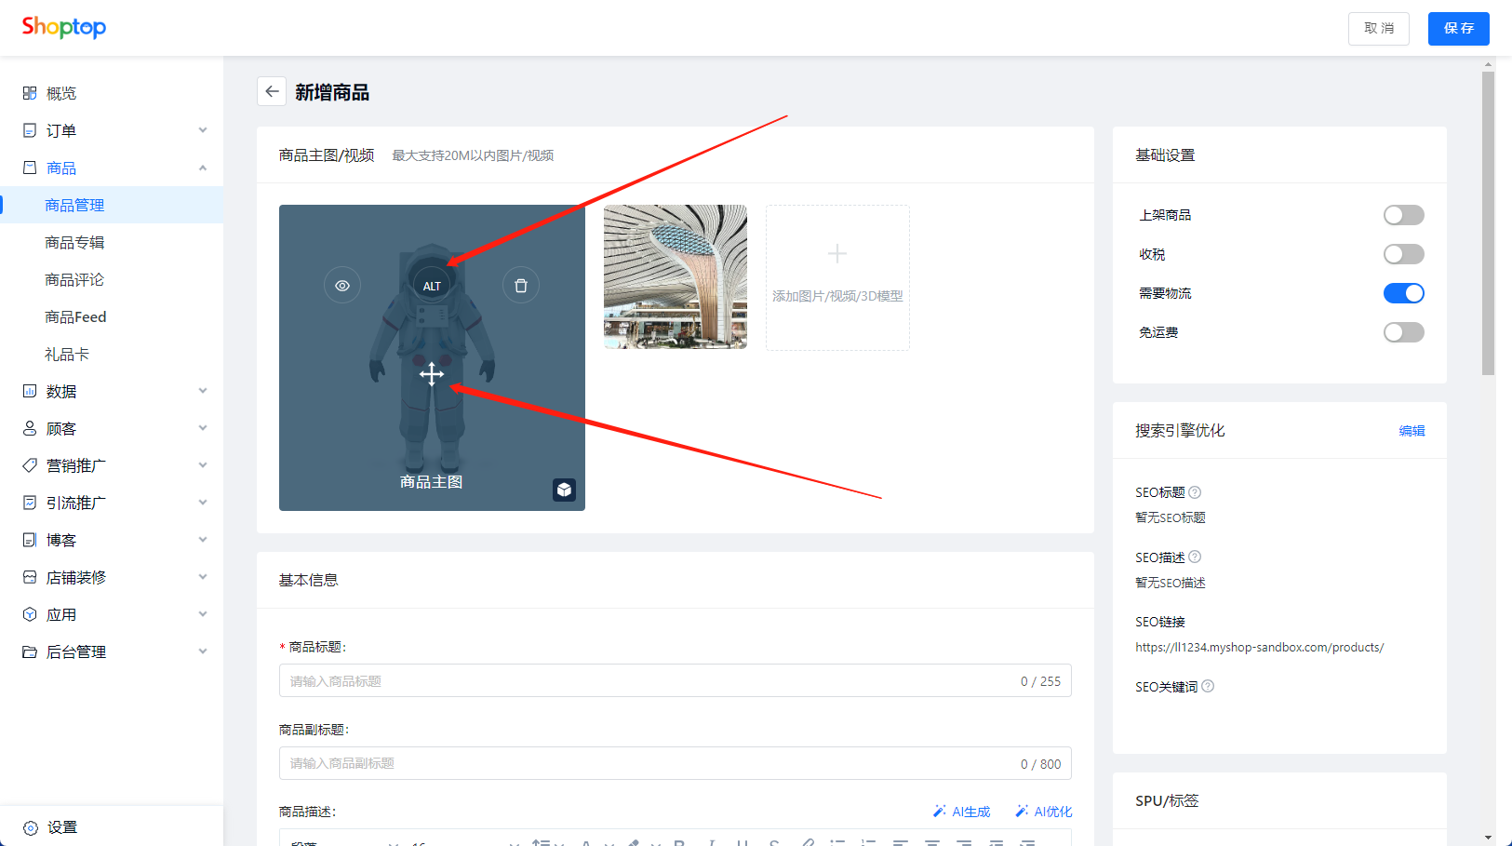Select the airport terminal image thumbnail

[676, 276]
